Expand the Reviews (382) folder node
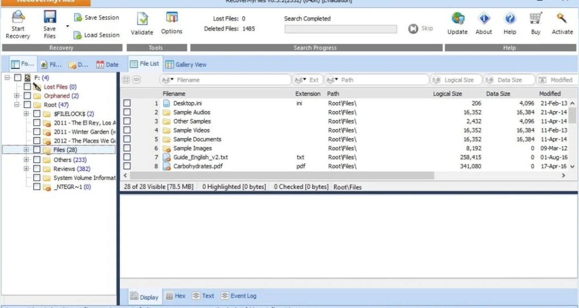The width and height of the screenshot is (579, 308). click(x=26, y=168)
